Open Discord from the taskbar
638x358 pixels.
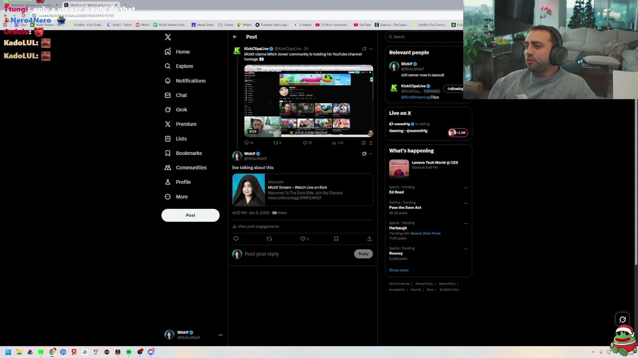tap(151, 352)
